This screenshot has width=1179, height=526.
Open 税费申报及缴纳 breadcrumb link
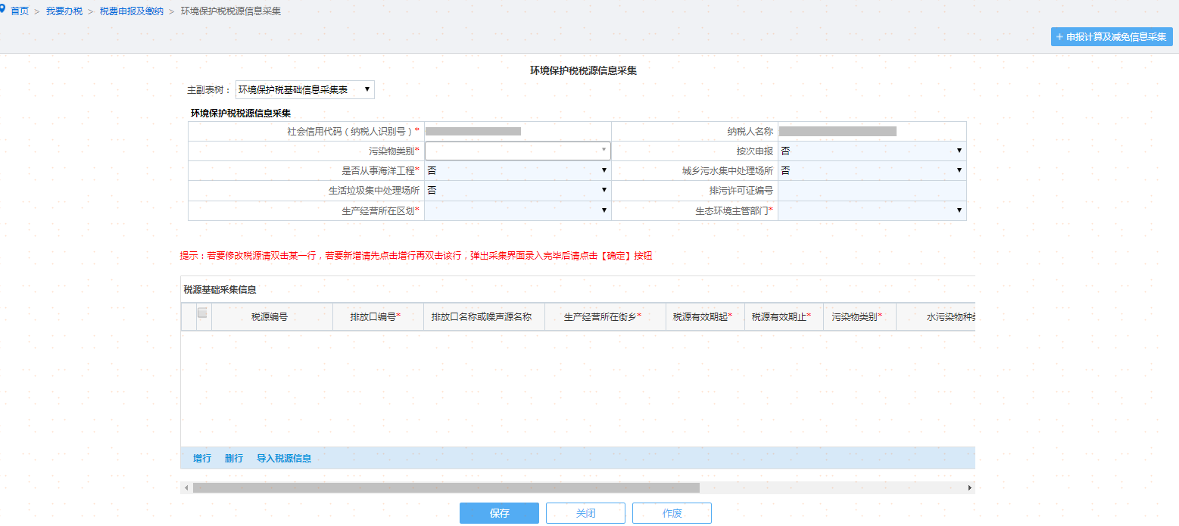tap(132, 11)
